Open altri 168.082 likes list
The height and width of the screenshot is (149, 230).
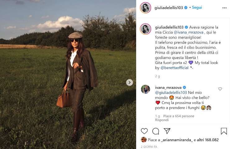coord(208,140)
